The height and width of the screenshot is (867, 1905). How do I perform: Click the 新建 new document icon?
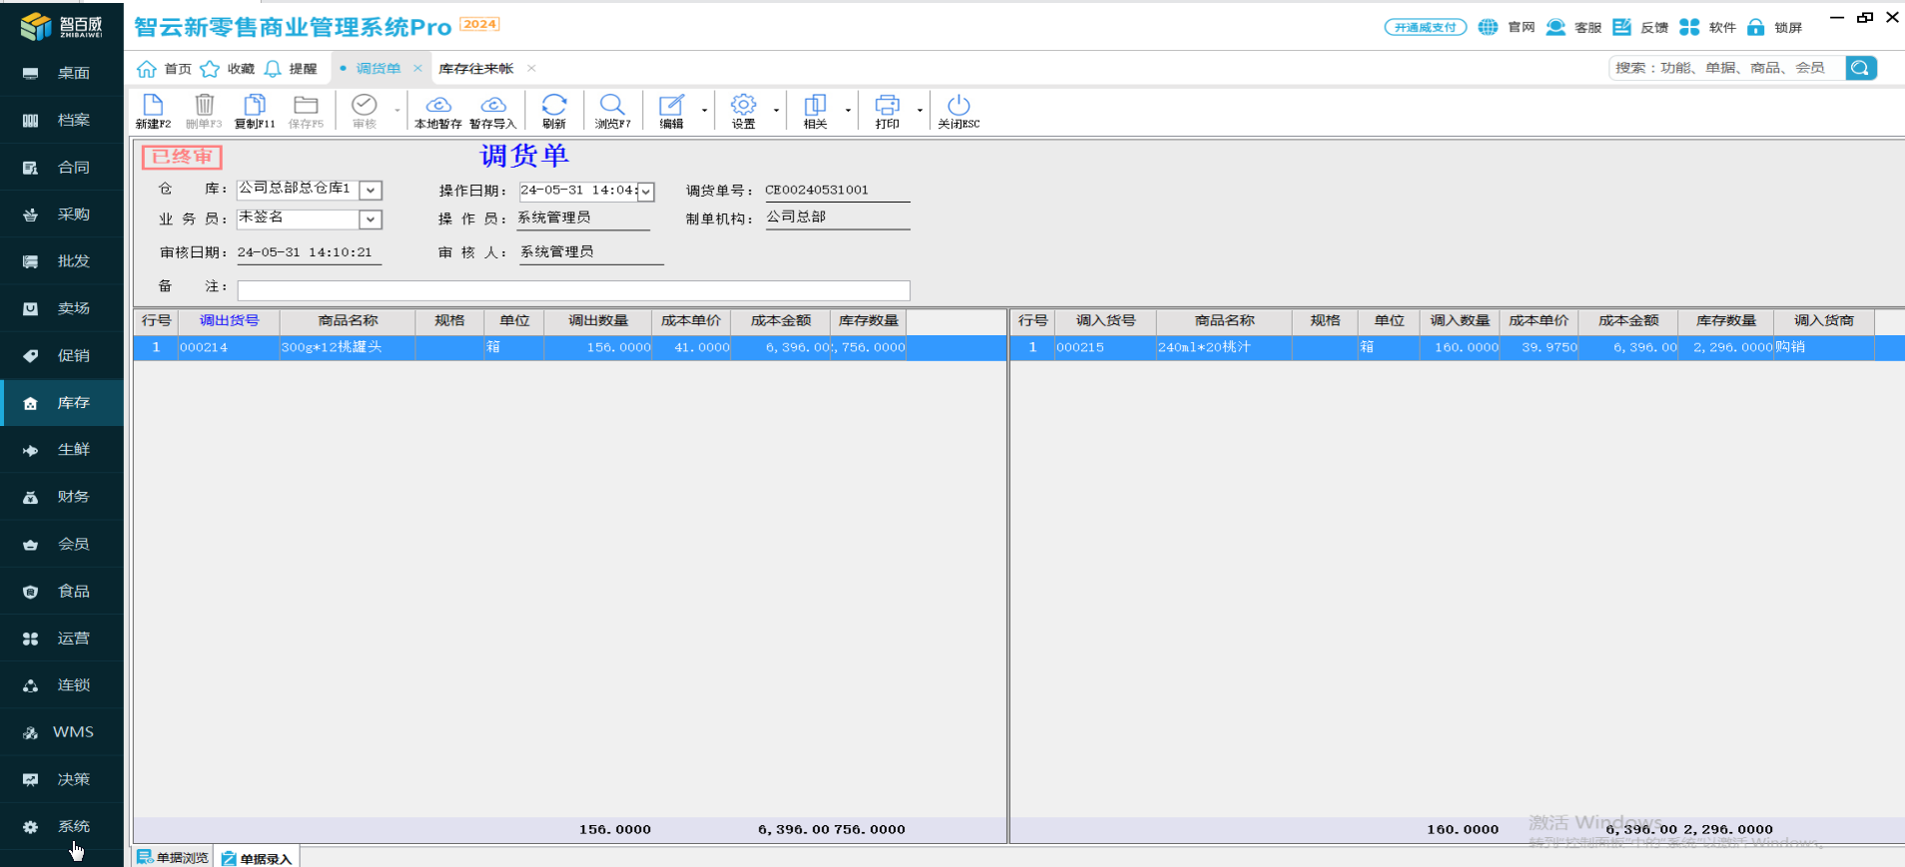coord(153,106)
